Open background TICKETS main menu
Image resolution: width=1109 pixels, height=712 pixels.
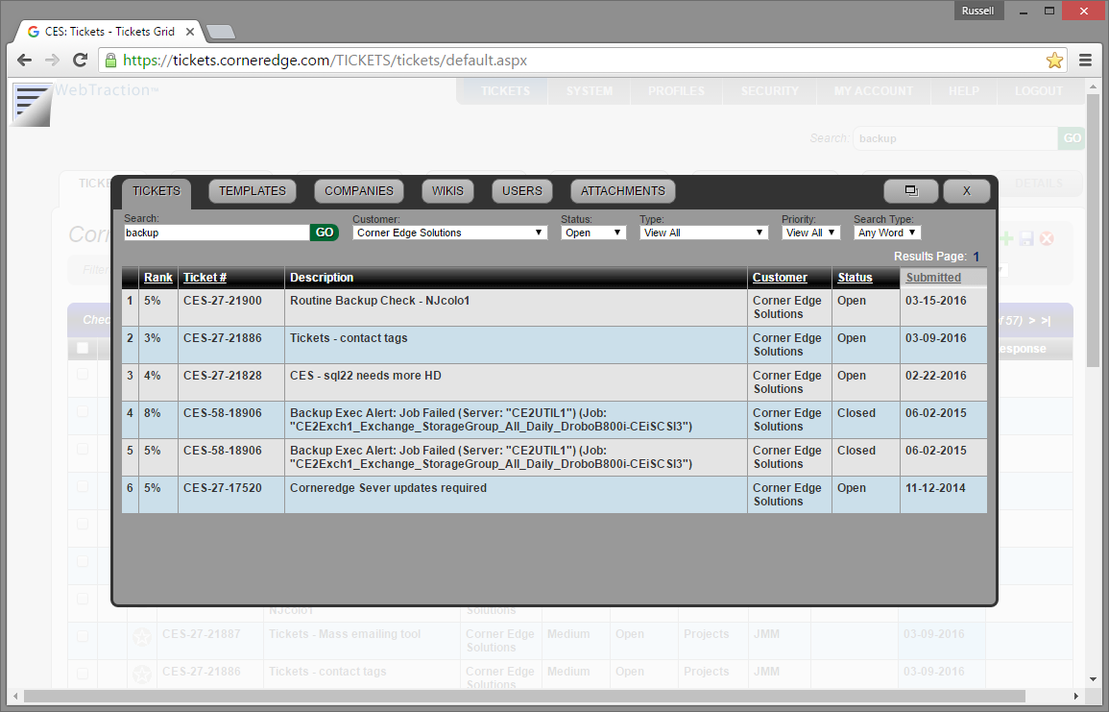(505, 90)
